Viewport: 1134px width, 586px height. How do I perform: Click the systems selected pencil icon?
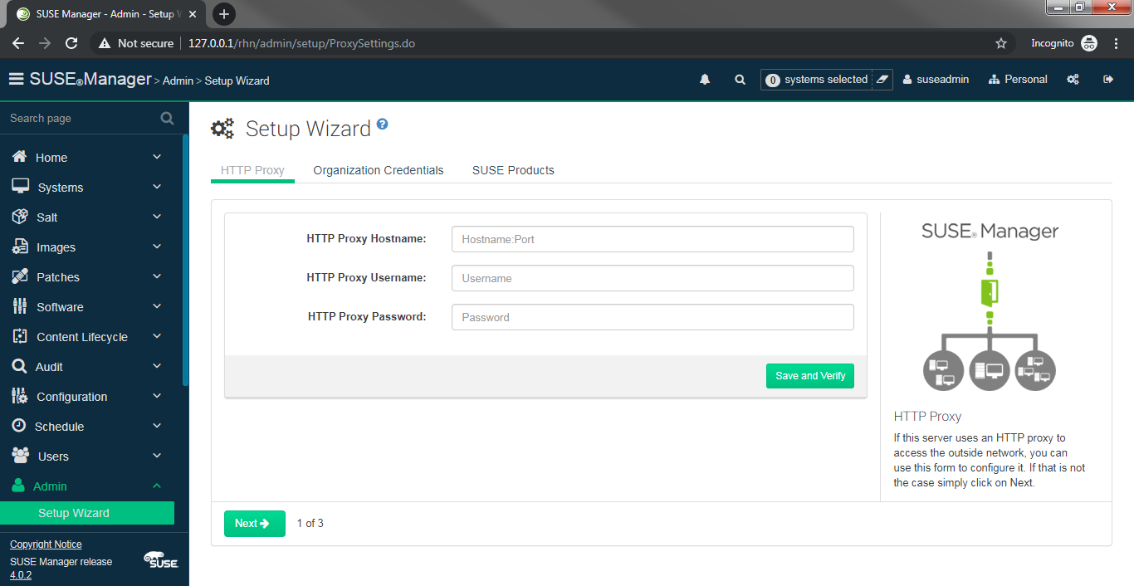884,80
